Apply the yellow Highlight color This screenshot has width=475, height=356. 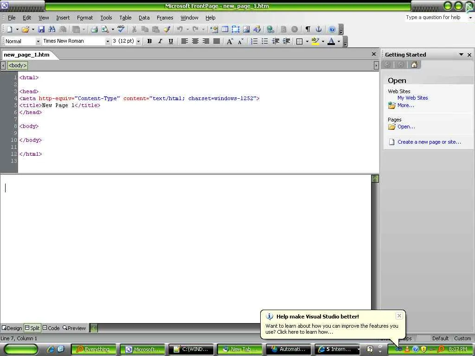315,41
